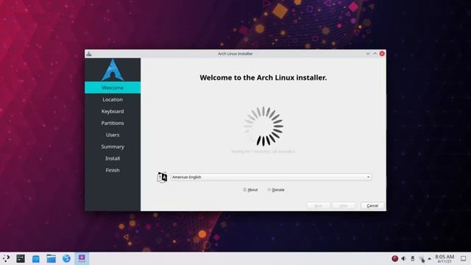This screenshot has height=265, width=471.
Task: Select the Summary step in the sidebar
Action: click(113, 146)
